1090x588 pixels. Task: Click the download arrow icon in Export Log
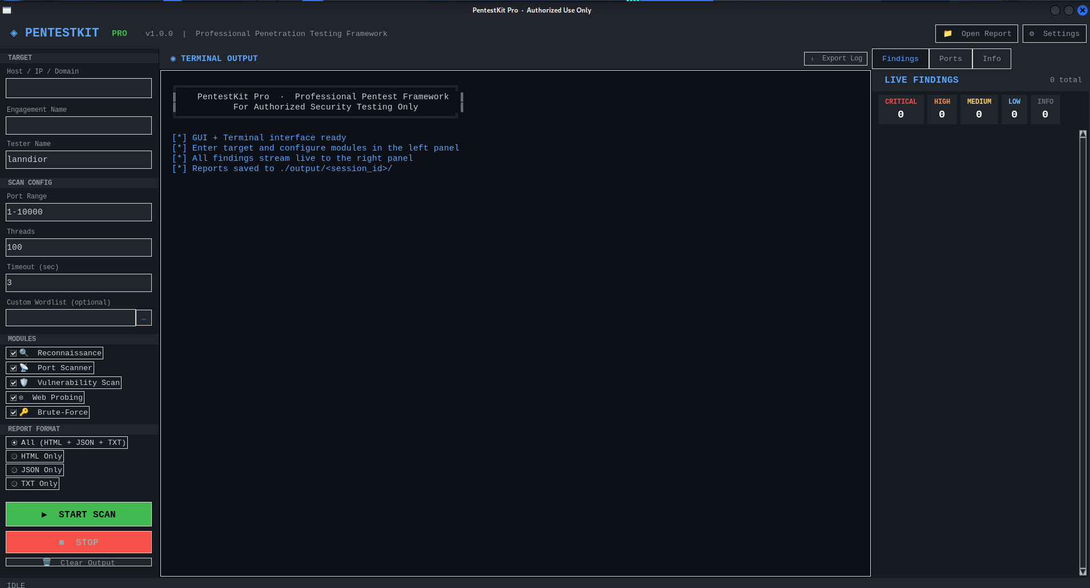[813, 59]
